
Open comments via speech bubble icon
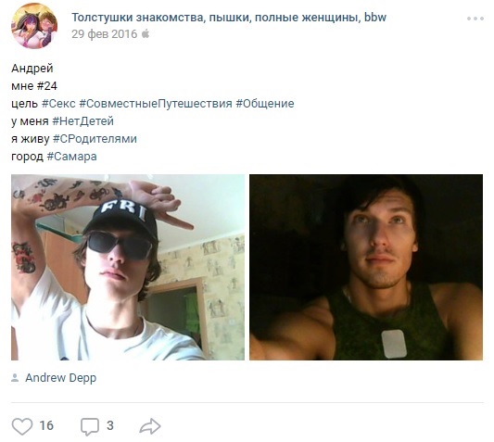(x=90, y=426)
